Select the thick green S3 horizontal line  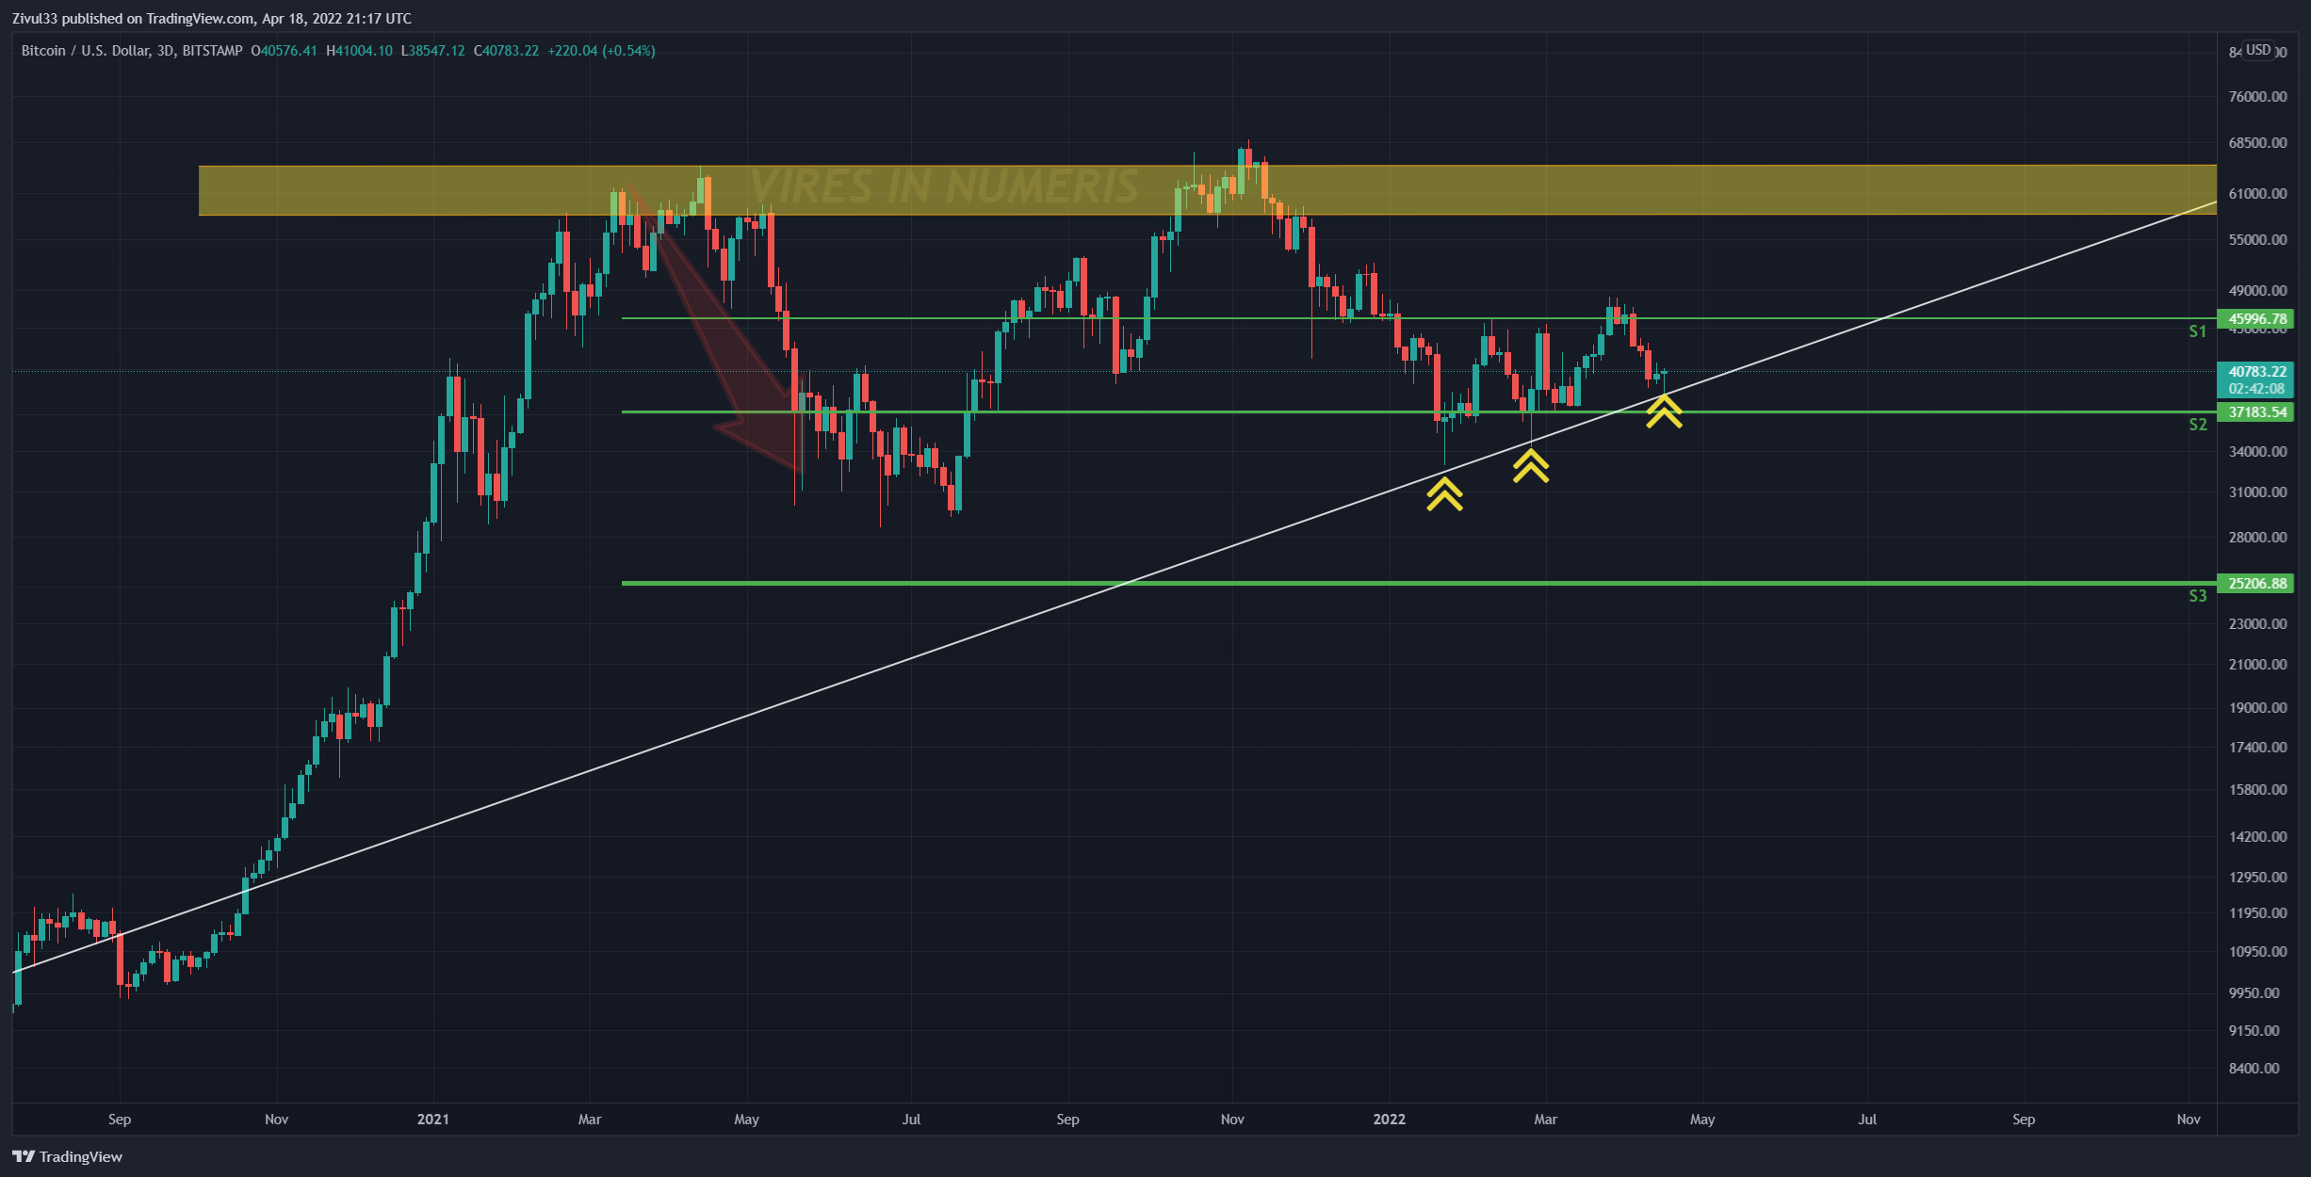click(1418, 584)
